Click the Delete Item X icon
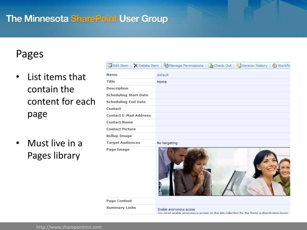 pyautogui.click(x=136, y=66)
